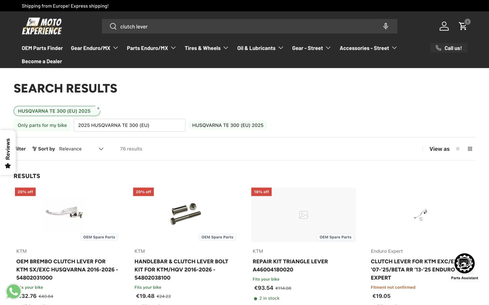
Task: Open OEM Brembo Clutch Lever product title
Action: (67, 269)
